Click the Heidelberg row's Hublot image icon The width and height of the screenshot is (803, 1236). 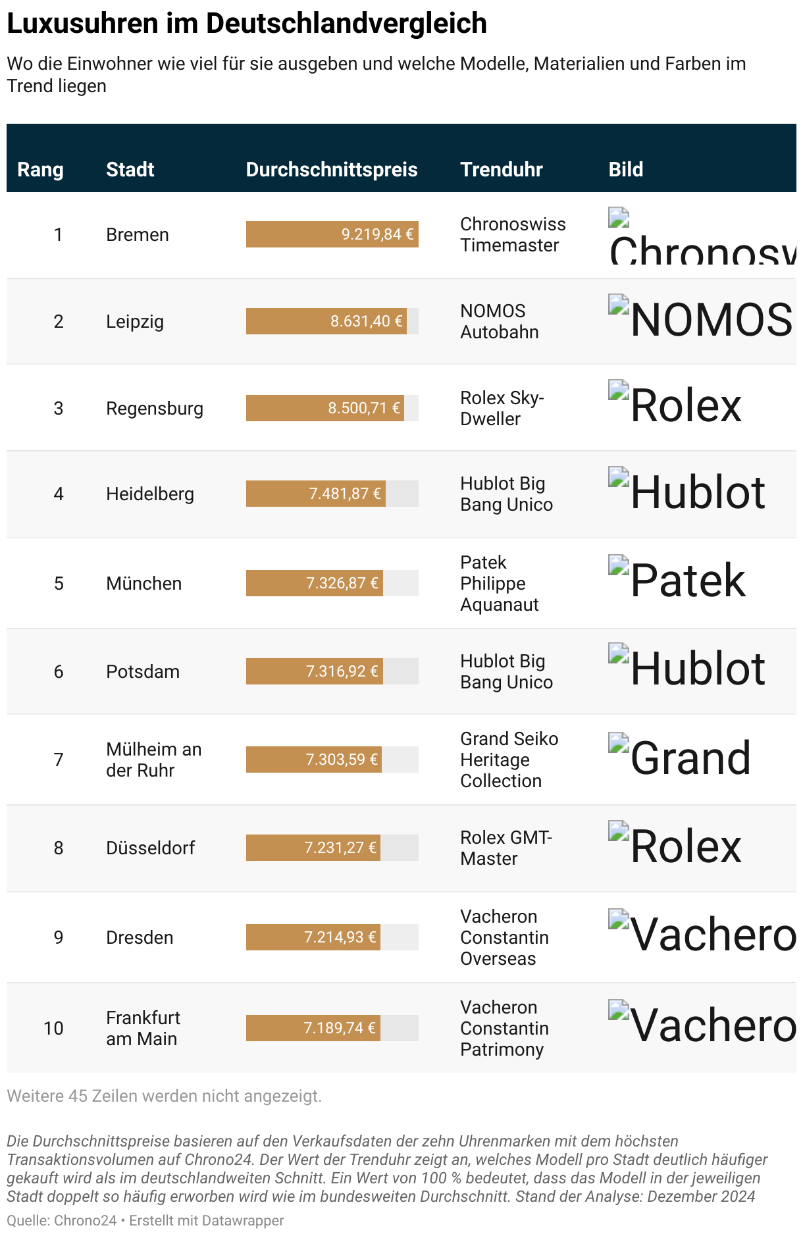[x=619, y=476]
